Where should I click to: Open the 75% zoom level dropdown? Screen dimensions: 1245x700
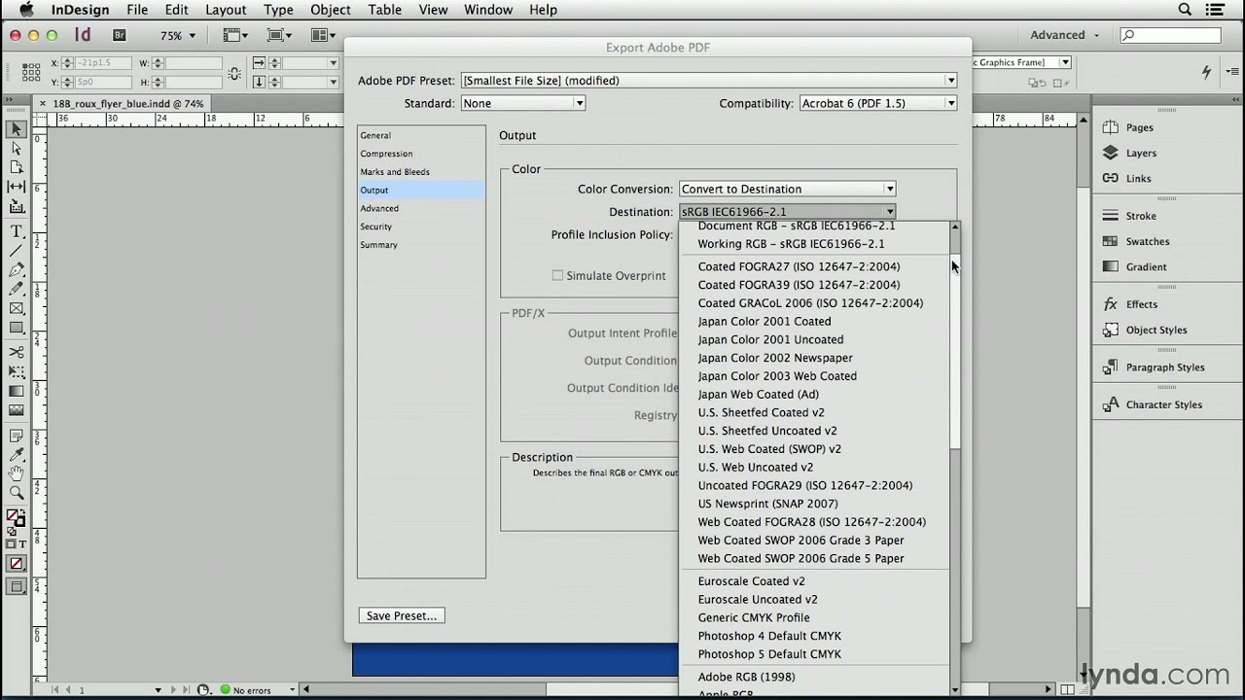coord(178,35)
